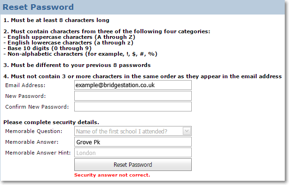
Task: Click rule 1 about 8 characters long
Action: pyautogui.click(x=56, y=20)
